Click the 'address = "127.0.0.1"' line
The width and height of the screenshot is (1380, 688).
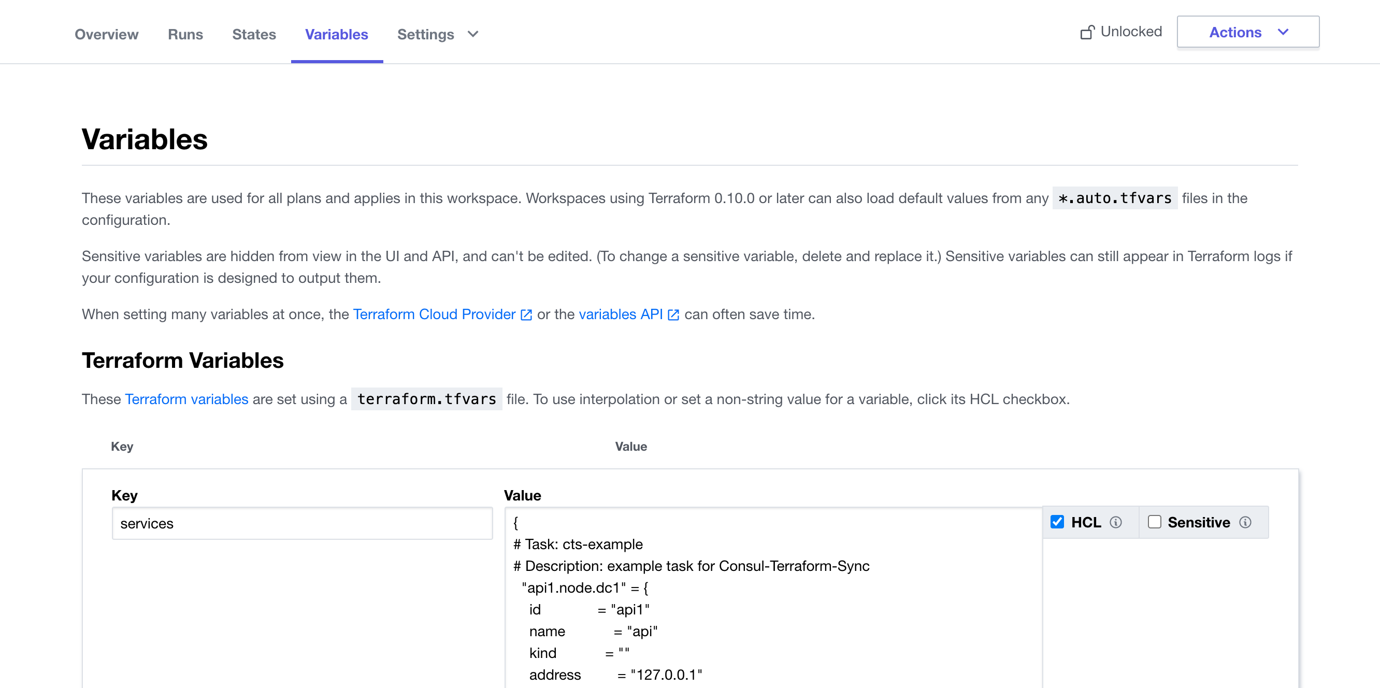click(615, 675)
